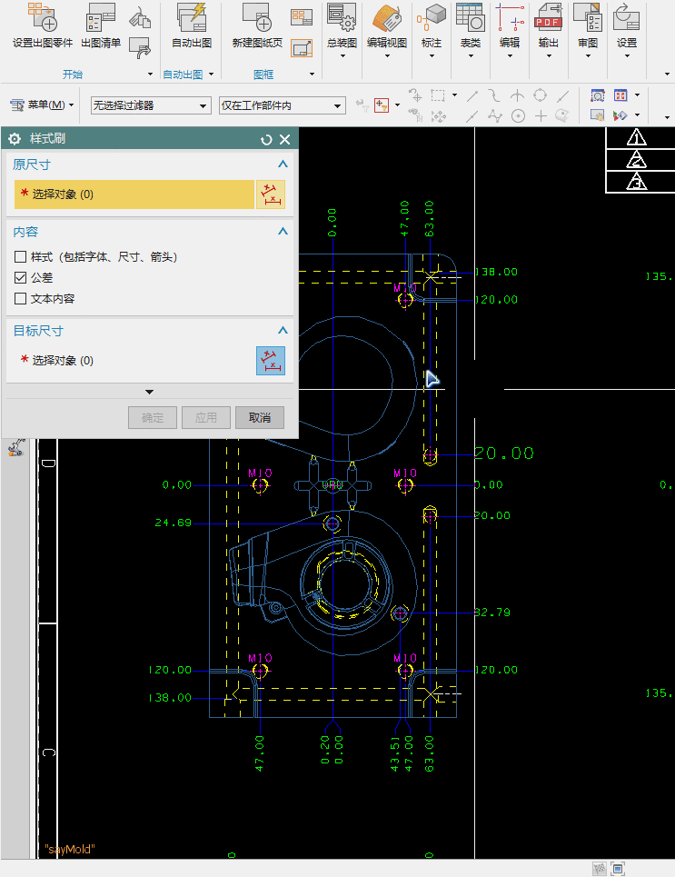Image resolution: width=675 pixels, height=877 pixels.
Task: Reset the 样式刷 dialog
Action: (x=266, y=139)
